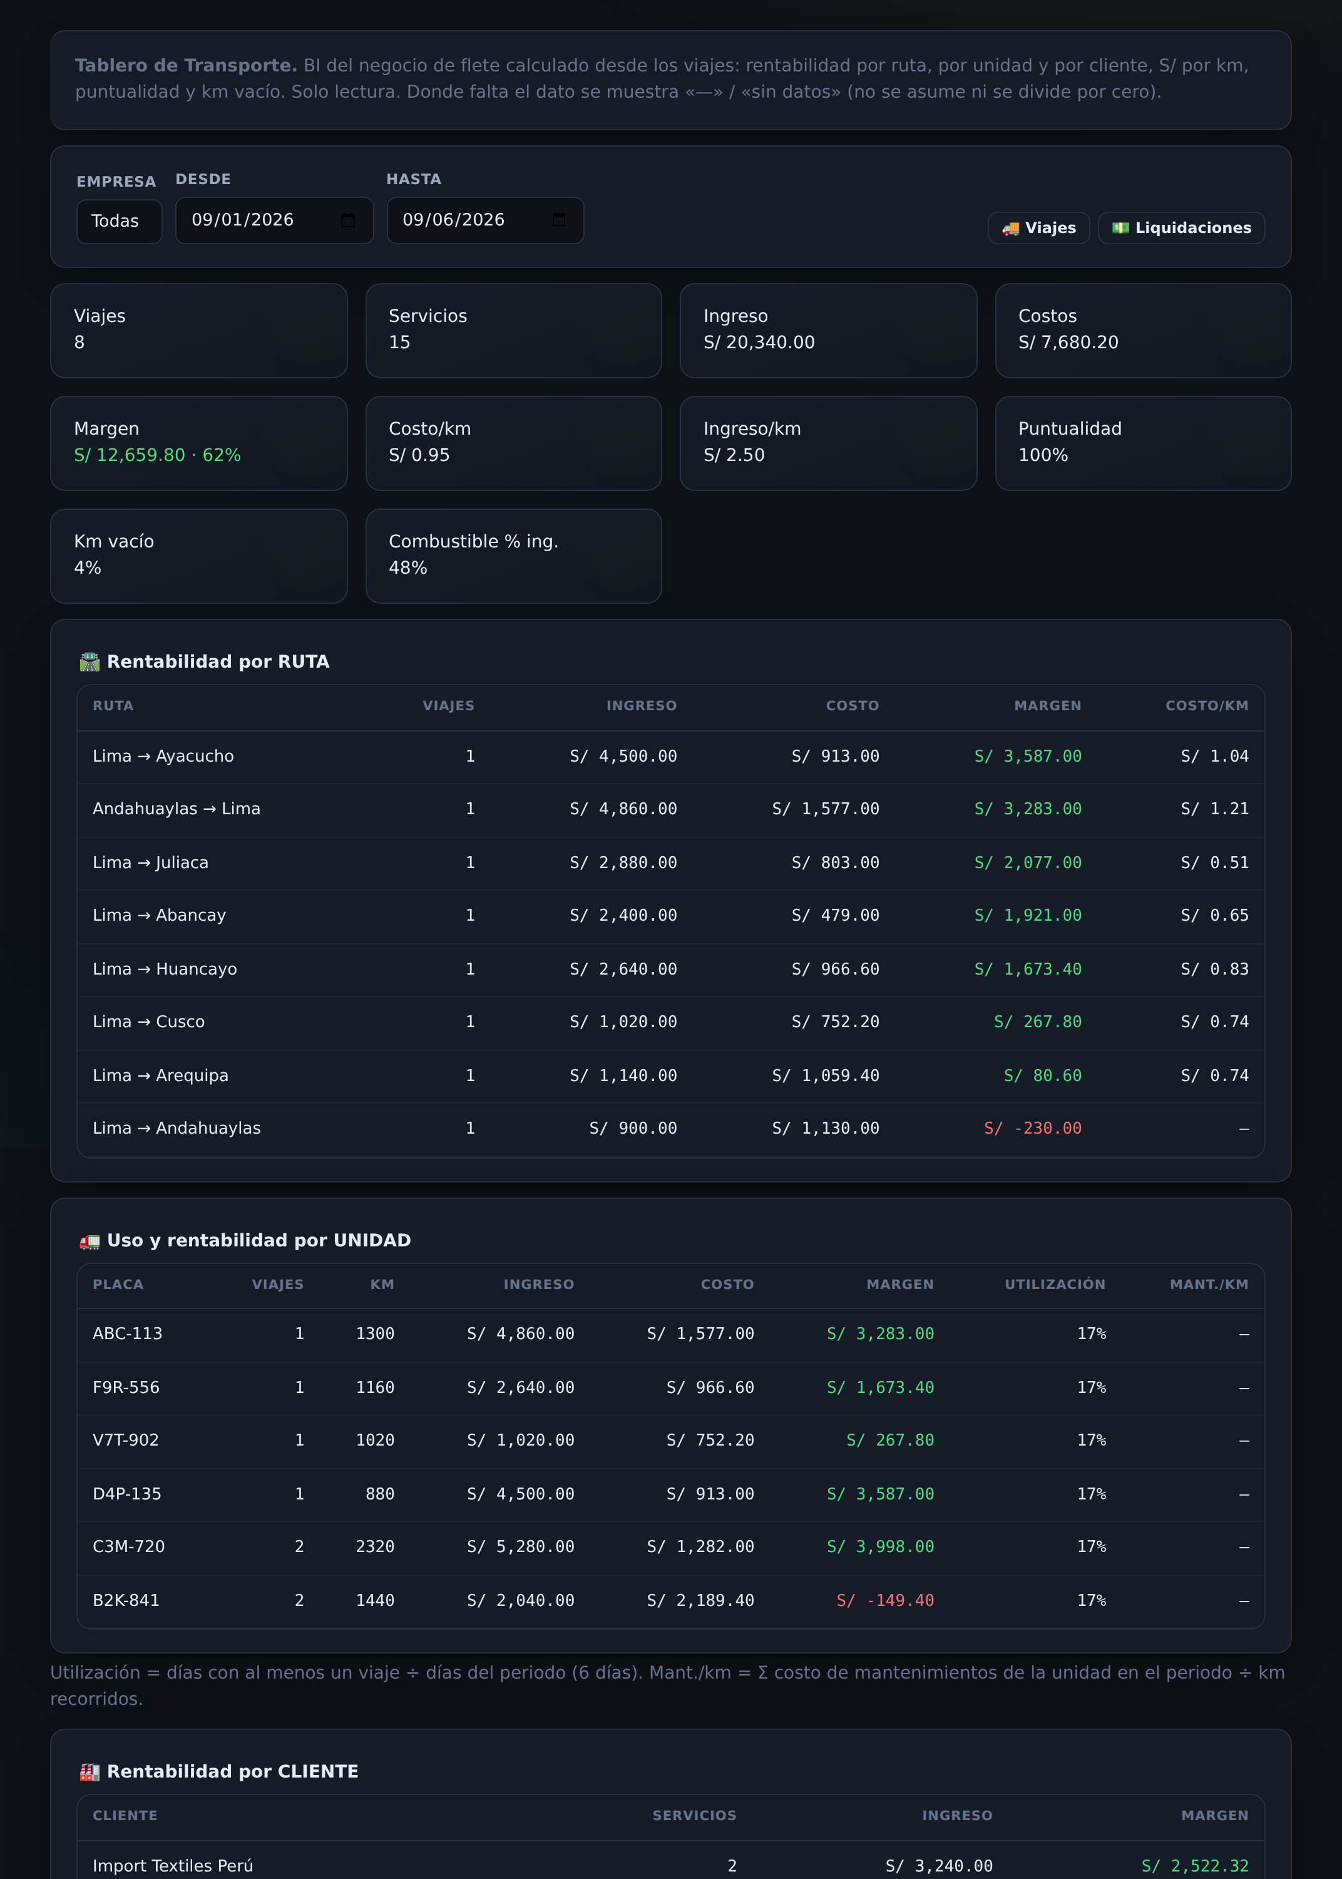Click the truck icon beside rentabilidad por UNIDAD
This screenshot has height=1879, width=1342.
tap(90, 1241)
